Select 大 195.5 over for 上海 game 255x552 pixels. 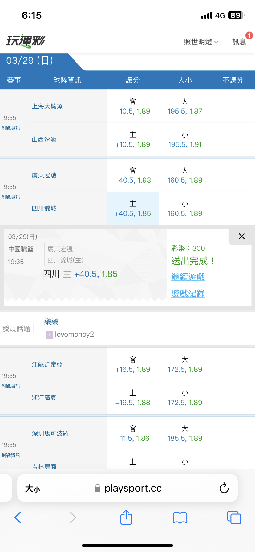click(185, 106)
